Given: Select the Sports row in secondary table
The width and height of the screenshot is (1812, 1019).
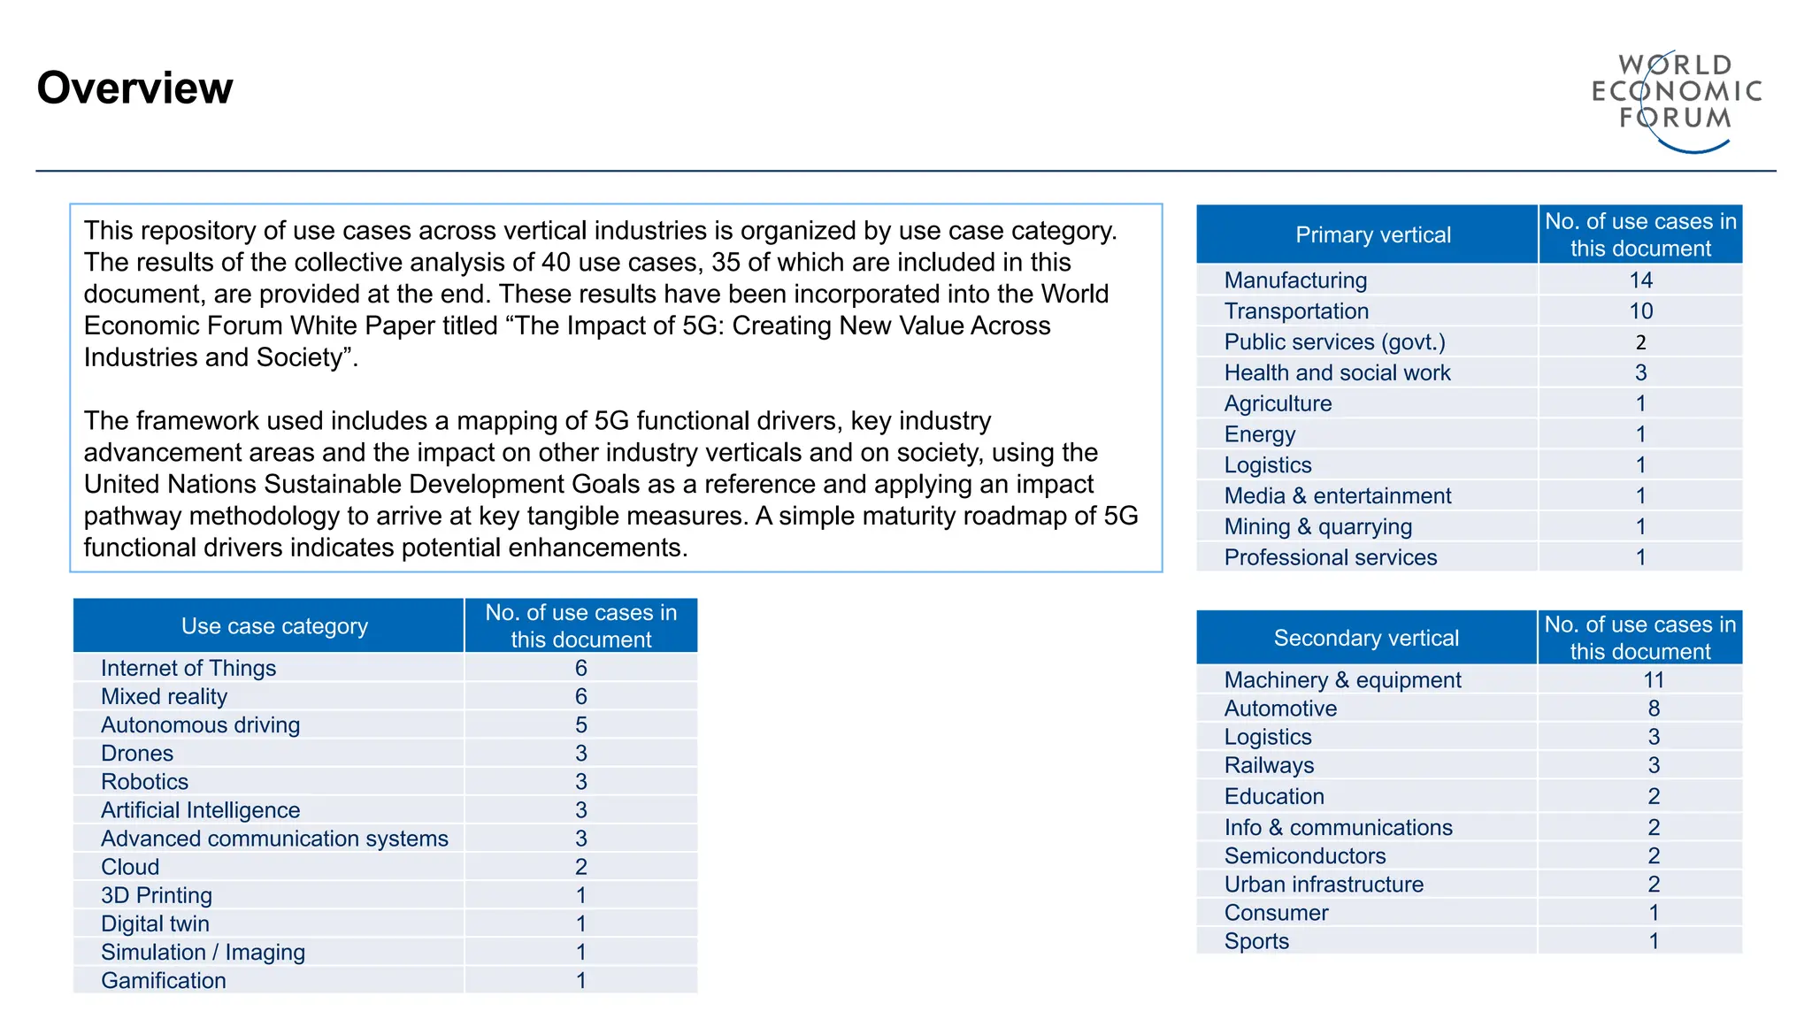Looking at the screenshot, I should click(x=1256, y=941).
